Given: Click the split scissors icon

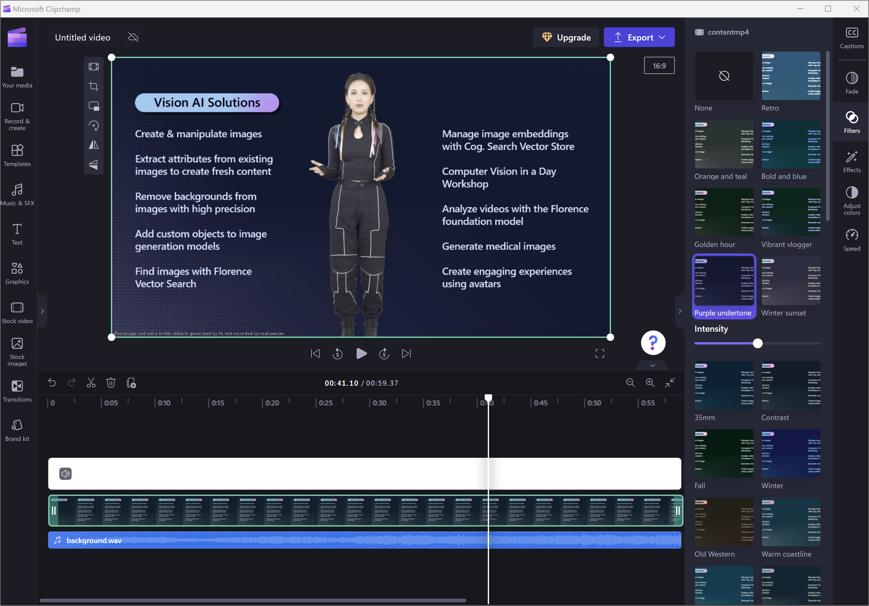Looking at the screenshot, I should [x=91, y=383].
